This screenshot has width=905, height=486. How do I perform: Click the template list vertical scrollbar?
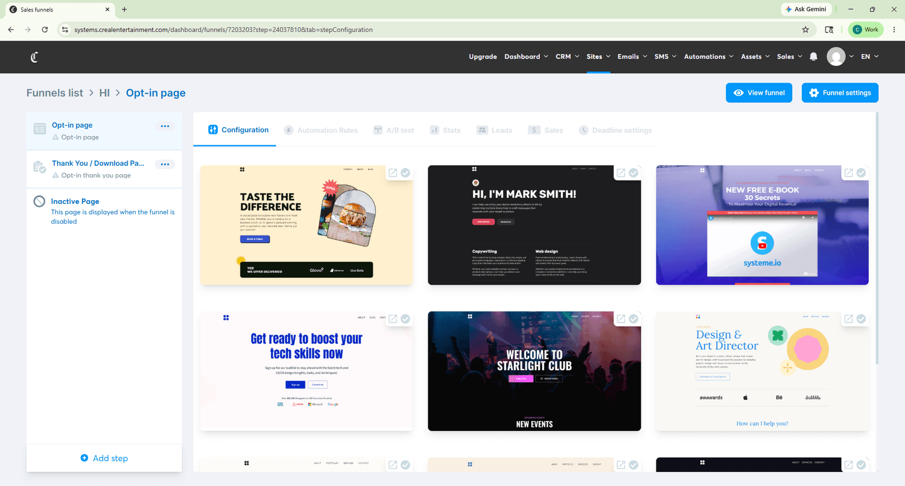point(877,238)
